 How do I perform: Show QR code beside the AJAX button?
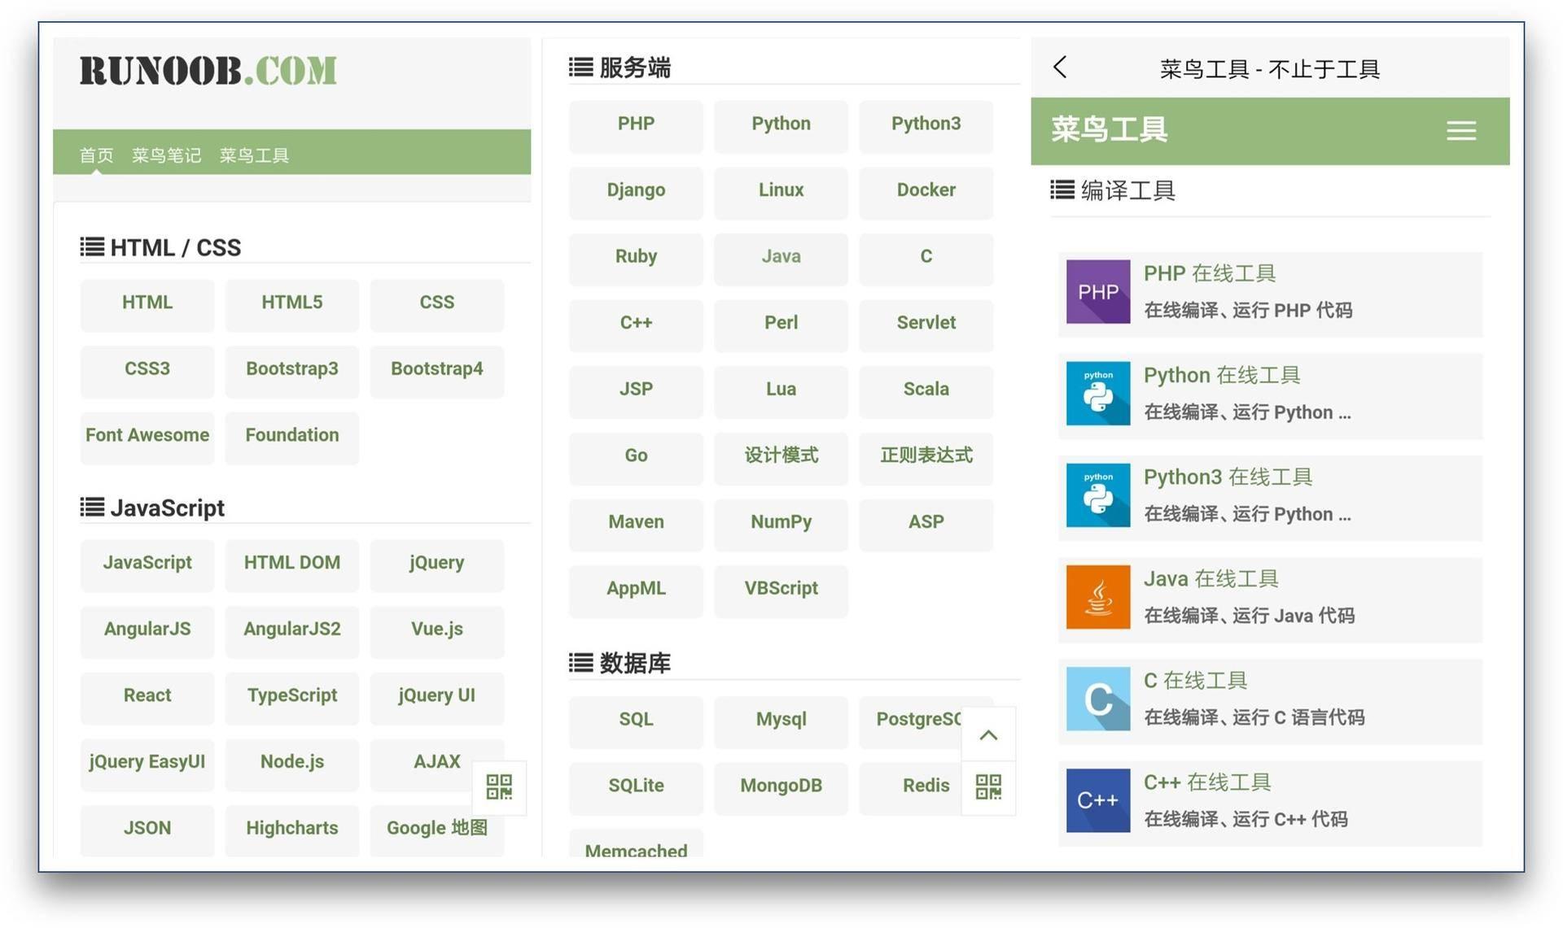coord(499,787)
